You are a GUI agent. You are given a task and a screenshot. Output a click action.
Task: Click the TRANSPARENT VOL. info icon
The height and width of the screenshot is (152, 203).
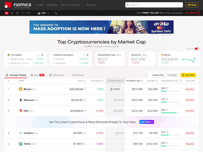pos(180,81)
